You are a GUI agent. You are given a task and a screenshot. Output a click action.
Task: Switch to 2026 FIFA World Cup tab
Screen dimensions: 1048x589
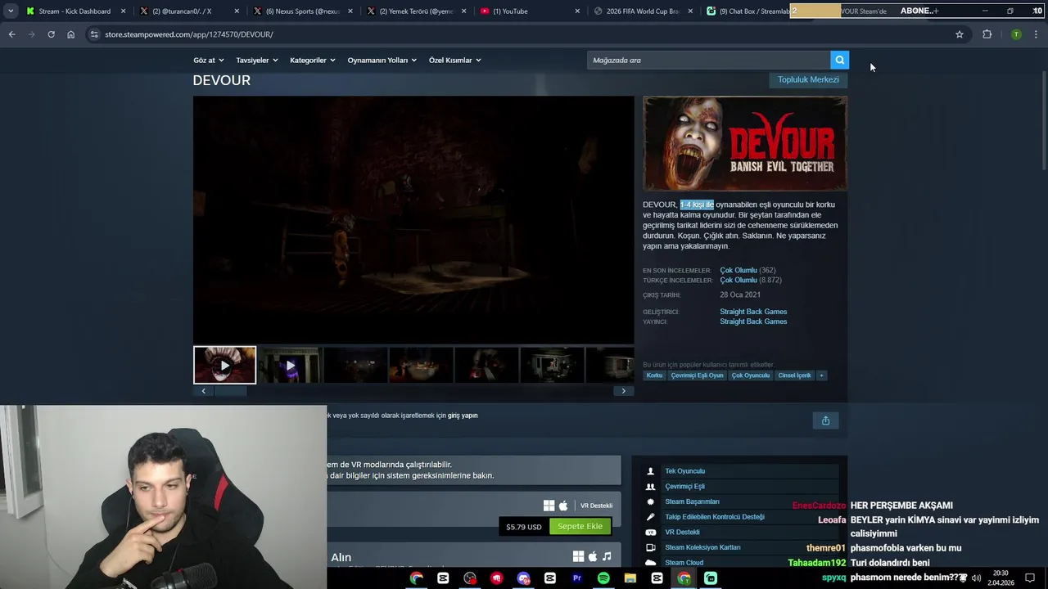coord(642,11)
